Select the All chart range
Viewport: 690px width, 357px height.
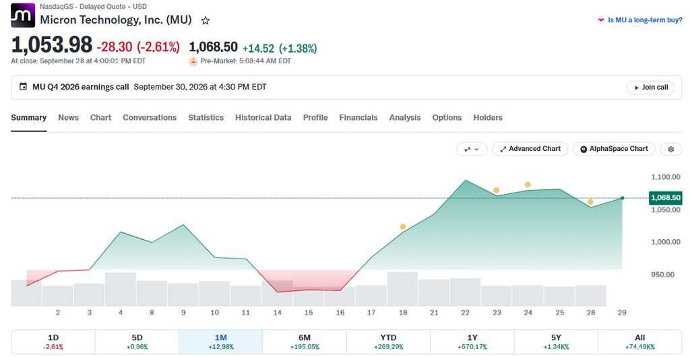pos(640,342)
